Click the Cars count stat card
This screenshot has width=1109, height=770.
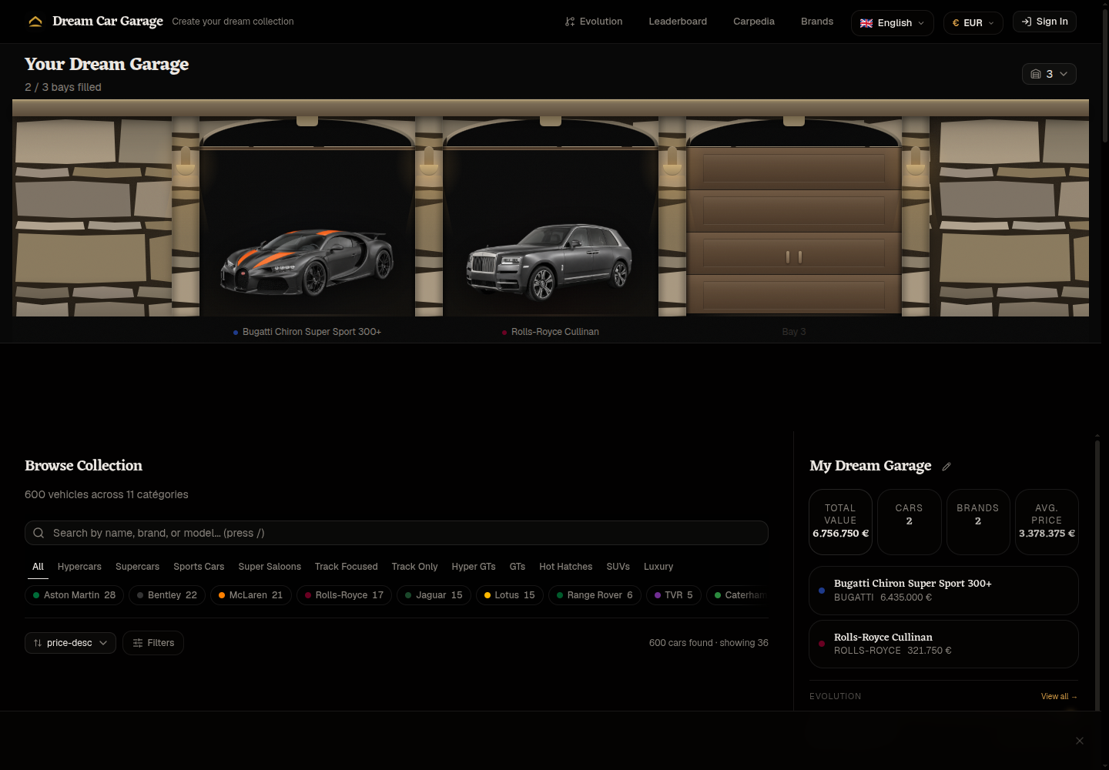pyautogui.click(x=909, y=522)
